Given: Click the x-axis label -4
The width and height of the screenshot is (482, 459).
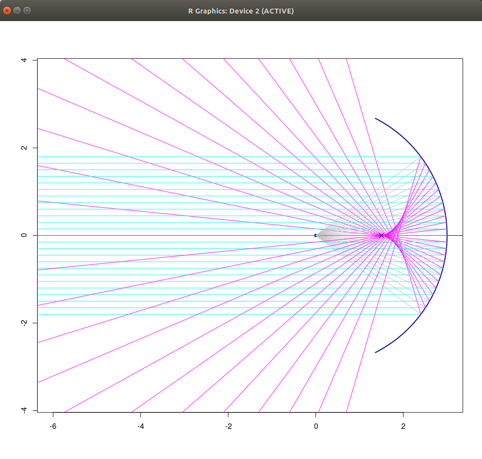Looking at the screenshot, I should click(140, 426).
